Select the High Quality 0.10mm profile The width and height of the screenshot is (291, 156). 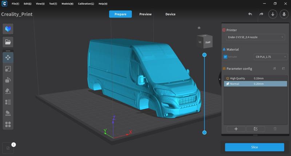[x=255, y=78]
